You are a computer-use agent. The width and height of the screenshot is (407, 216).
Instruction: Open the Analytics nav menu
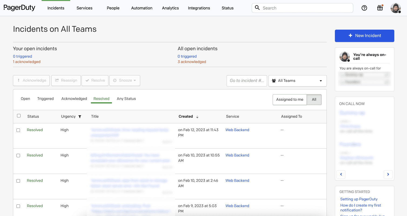click(170, 8)
